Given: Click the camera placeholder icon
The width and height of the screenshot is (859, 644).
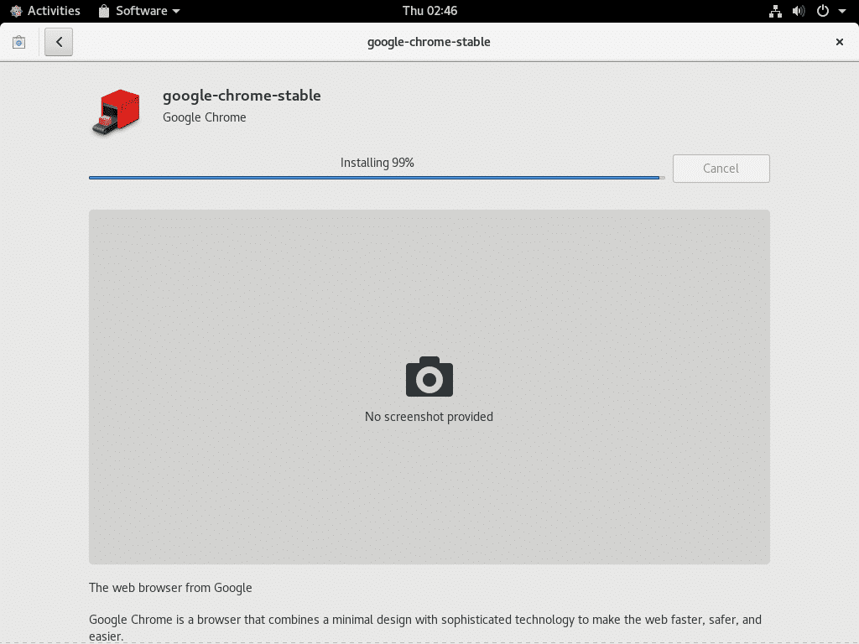Looking at the screenshot, I should [x=429, y=377].
